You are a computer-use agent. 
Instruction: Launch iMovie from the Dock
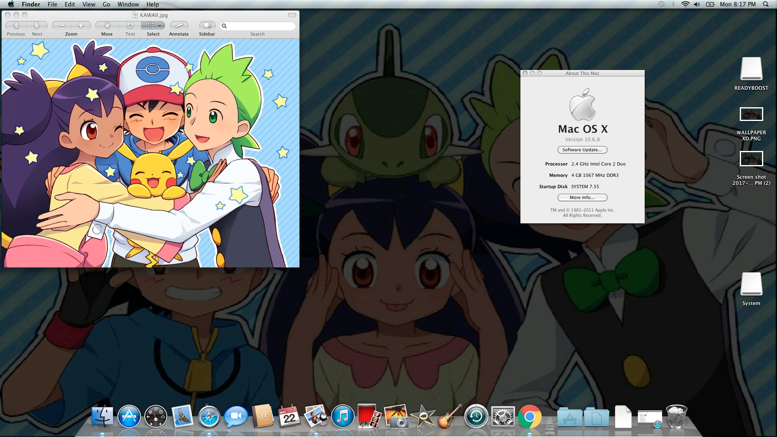pyautogui.click(x=422, y=416)
